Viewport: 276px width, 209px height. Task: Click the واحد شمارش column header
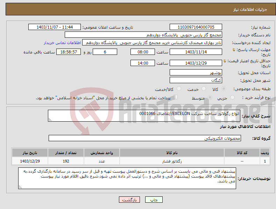coord(102,153)
